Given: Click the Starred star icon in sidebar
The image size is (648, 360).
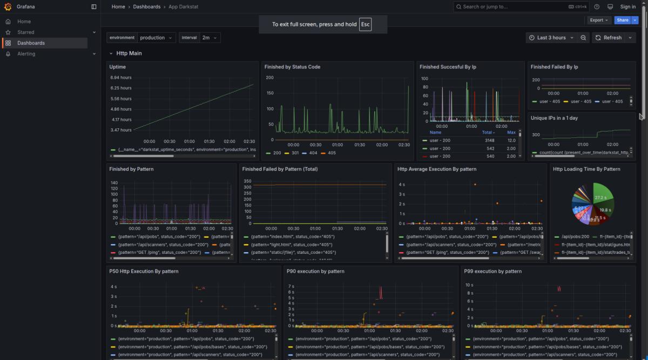Looking at the screenshot, I should 8,32.
